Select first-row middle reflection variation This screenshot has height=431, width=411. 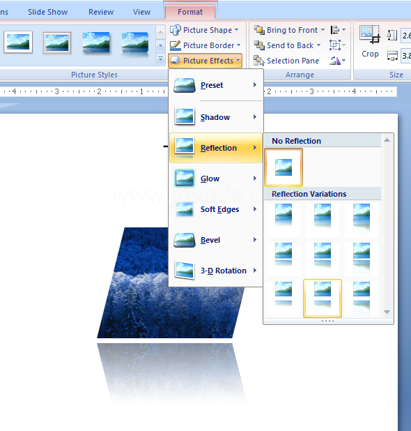[x=323, y=219]
